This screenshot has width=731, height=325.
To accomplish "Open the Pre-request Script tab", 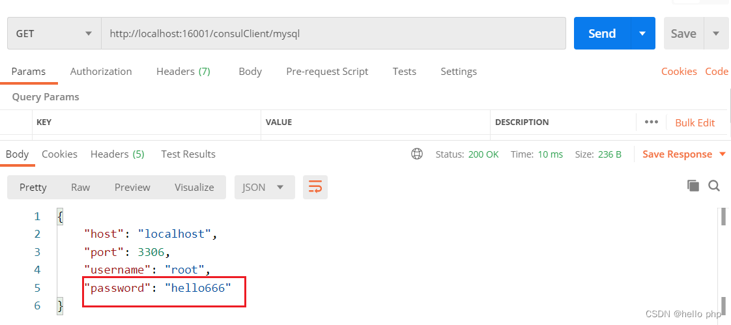I will click(327, 72).
